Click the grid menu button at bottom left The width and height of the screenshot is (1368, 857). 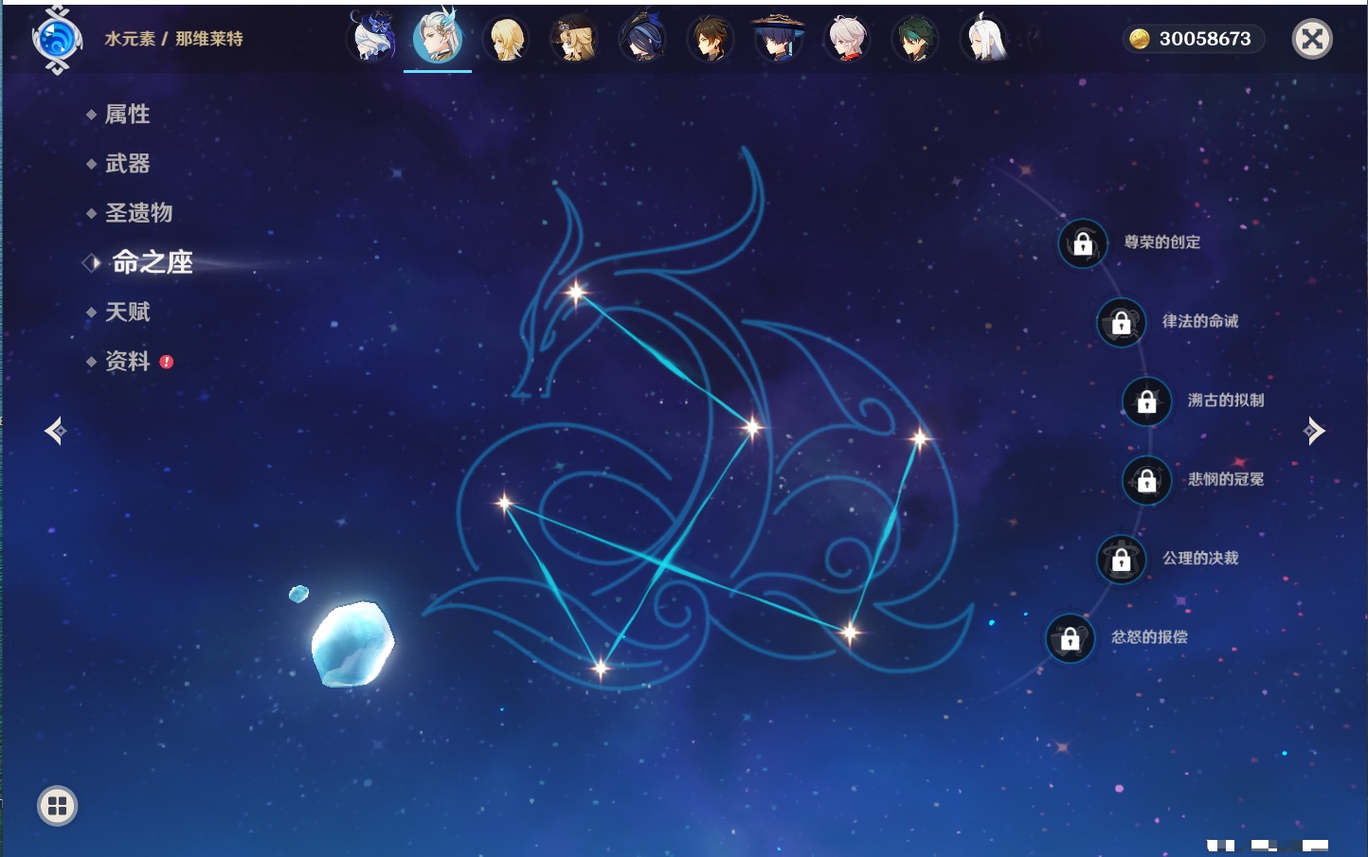point(57,806)
